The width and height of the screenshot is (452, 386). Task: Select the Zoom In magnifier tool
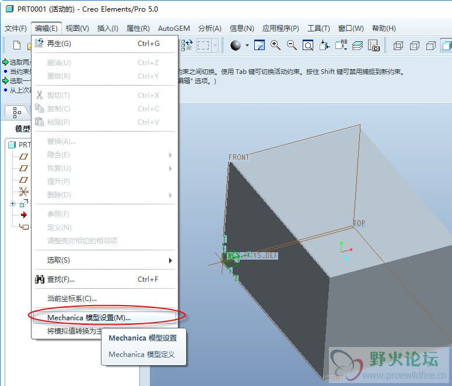pyautogui.click(x=276, y=45)
